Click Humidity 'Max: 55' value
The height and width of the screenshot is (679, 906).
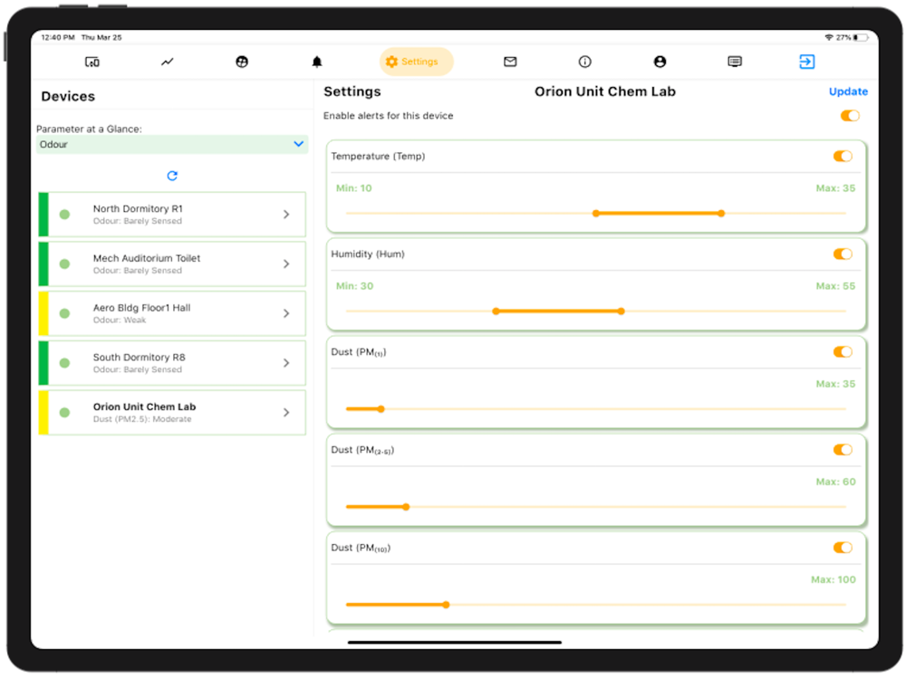[x=835, y=286]
